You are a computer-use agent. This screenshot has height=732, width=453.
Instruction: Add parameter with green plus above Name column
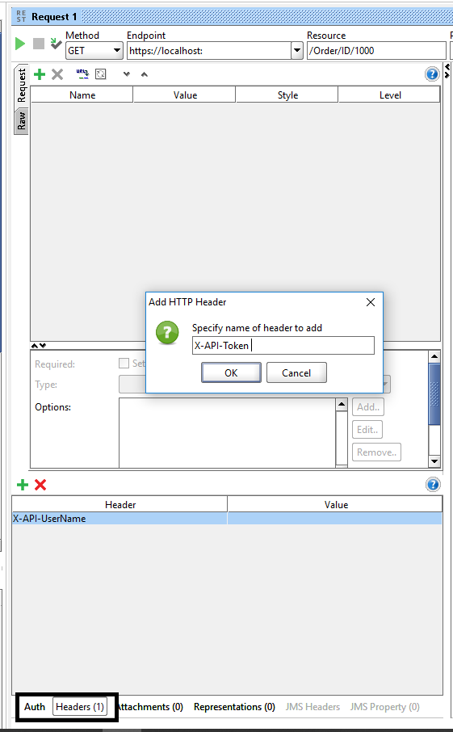(x=40, y=74)
